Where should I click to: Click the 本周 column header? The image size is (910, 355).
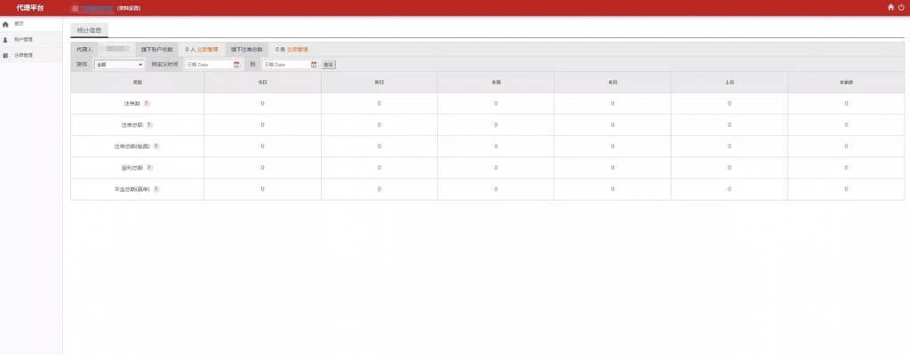coord(496,83)
